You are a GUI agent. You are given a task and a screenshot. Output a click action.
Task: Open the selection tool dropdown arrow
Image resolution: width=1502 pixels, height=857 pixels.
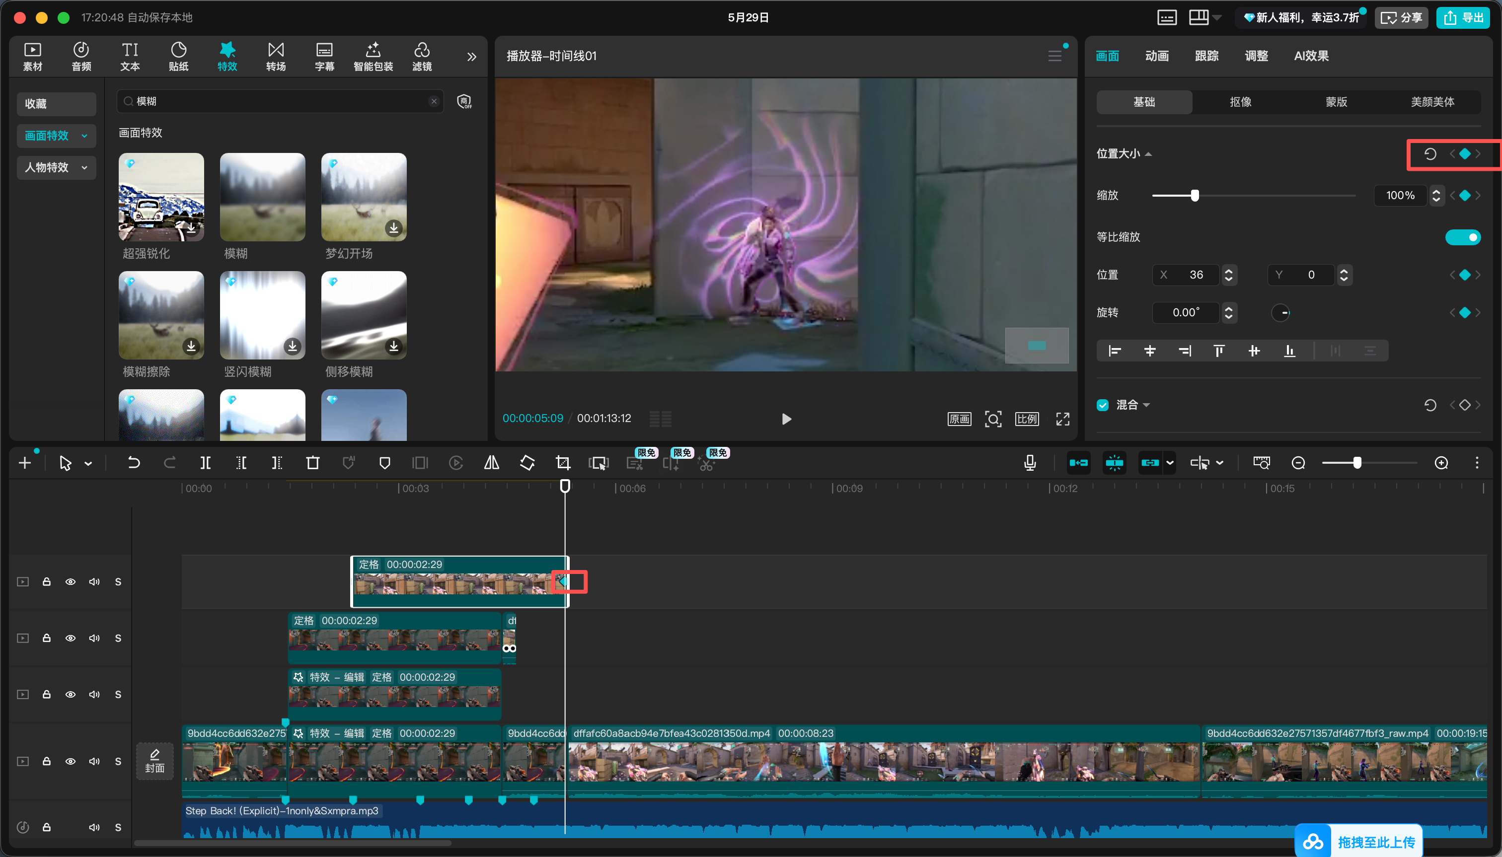tap(88, 464)
